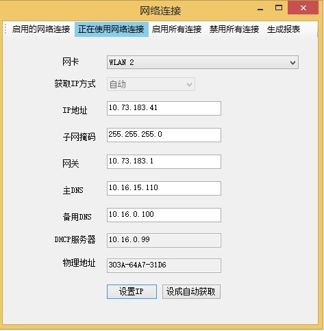Click the 备用DNS field with 10.16.0.100
Image resolution: width=324 pixels, height=331 pixels.
[x=164, y=215]
